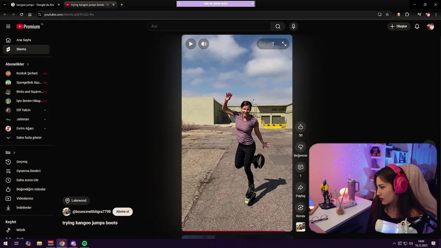Open Spotify from the taskbar
Viewport: 441px width, 248px height.
[x=84, y=244]
